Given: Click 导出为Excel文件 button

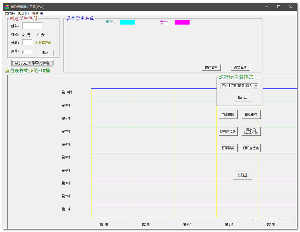Looking at the screenshot, I should pyautogui.click(x=251, y=131).
